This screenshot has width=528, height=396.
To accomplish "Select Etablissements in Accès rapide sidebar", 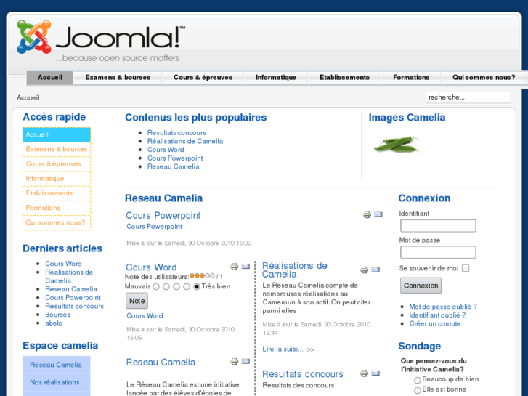I will 57,193.
